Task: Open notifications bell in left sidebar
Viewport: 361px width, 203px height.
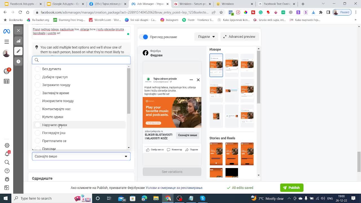Action: pyautogui.click(x=7, y=154)
